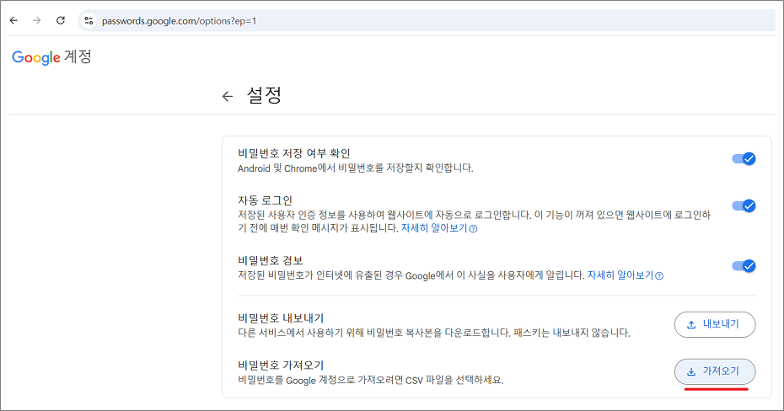Toggle 비밀번호 경보 switch
The height and width of the screenshot is (411, 784).
(x=744, y=265)
